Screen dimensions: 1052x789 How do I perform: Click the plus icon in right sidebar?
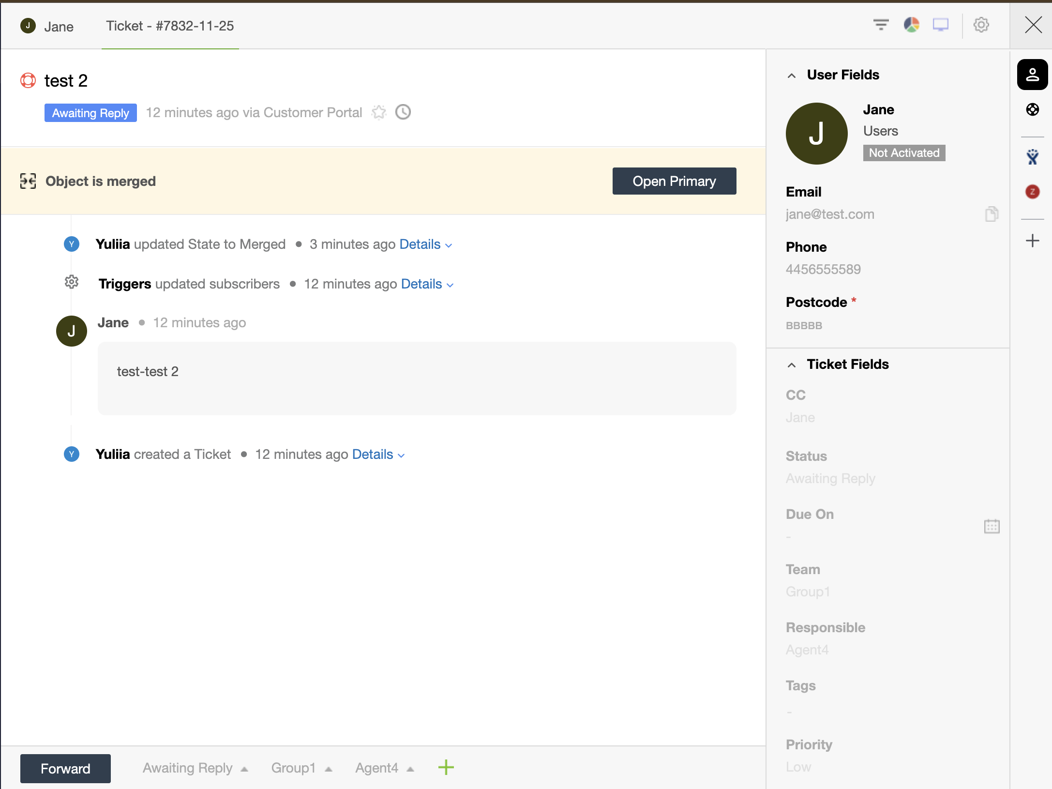pyautogui.click(x=1032, y=241)
